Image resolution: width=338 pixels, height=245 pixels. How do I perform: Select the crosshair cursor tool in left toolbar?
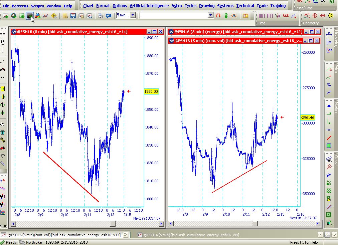[3, 34]
